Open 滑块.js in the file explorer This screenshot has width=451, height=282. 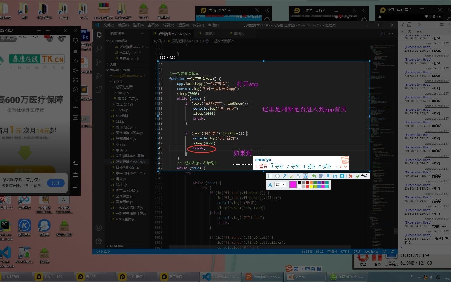pos(121,179)
